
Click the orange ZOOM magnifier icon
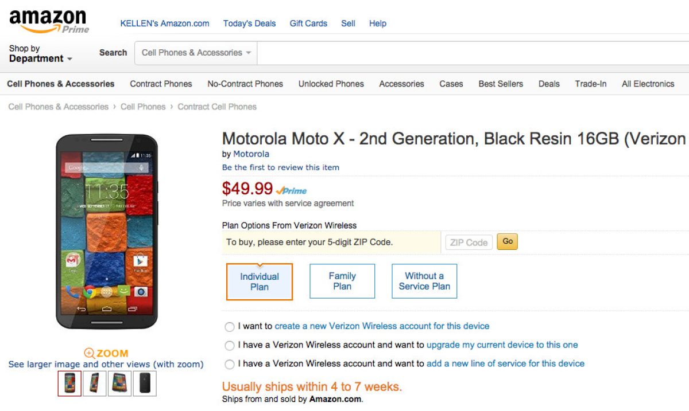point(90,353)
